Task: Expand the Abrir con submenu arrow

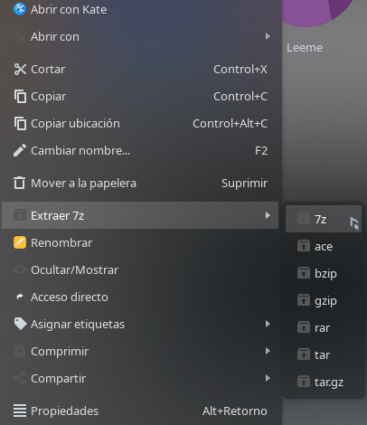Action: pyautogui.click(x=268, y=36)
